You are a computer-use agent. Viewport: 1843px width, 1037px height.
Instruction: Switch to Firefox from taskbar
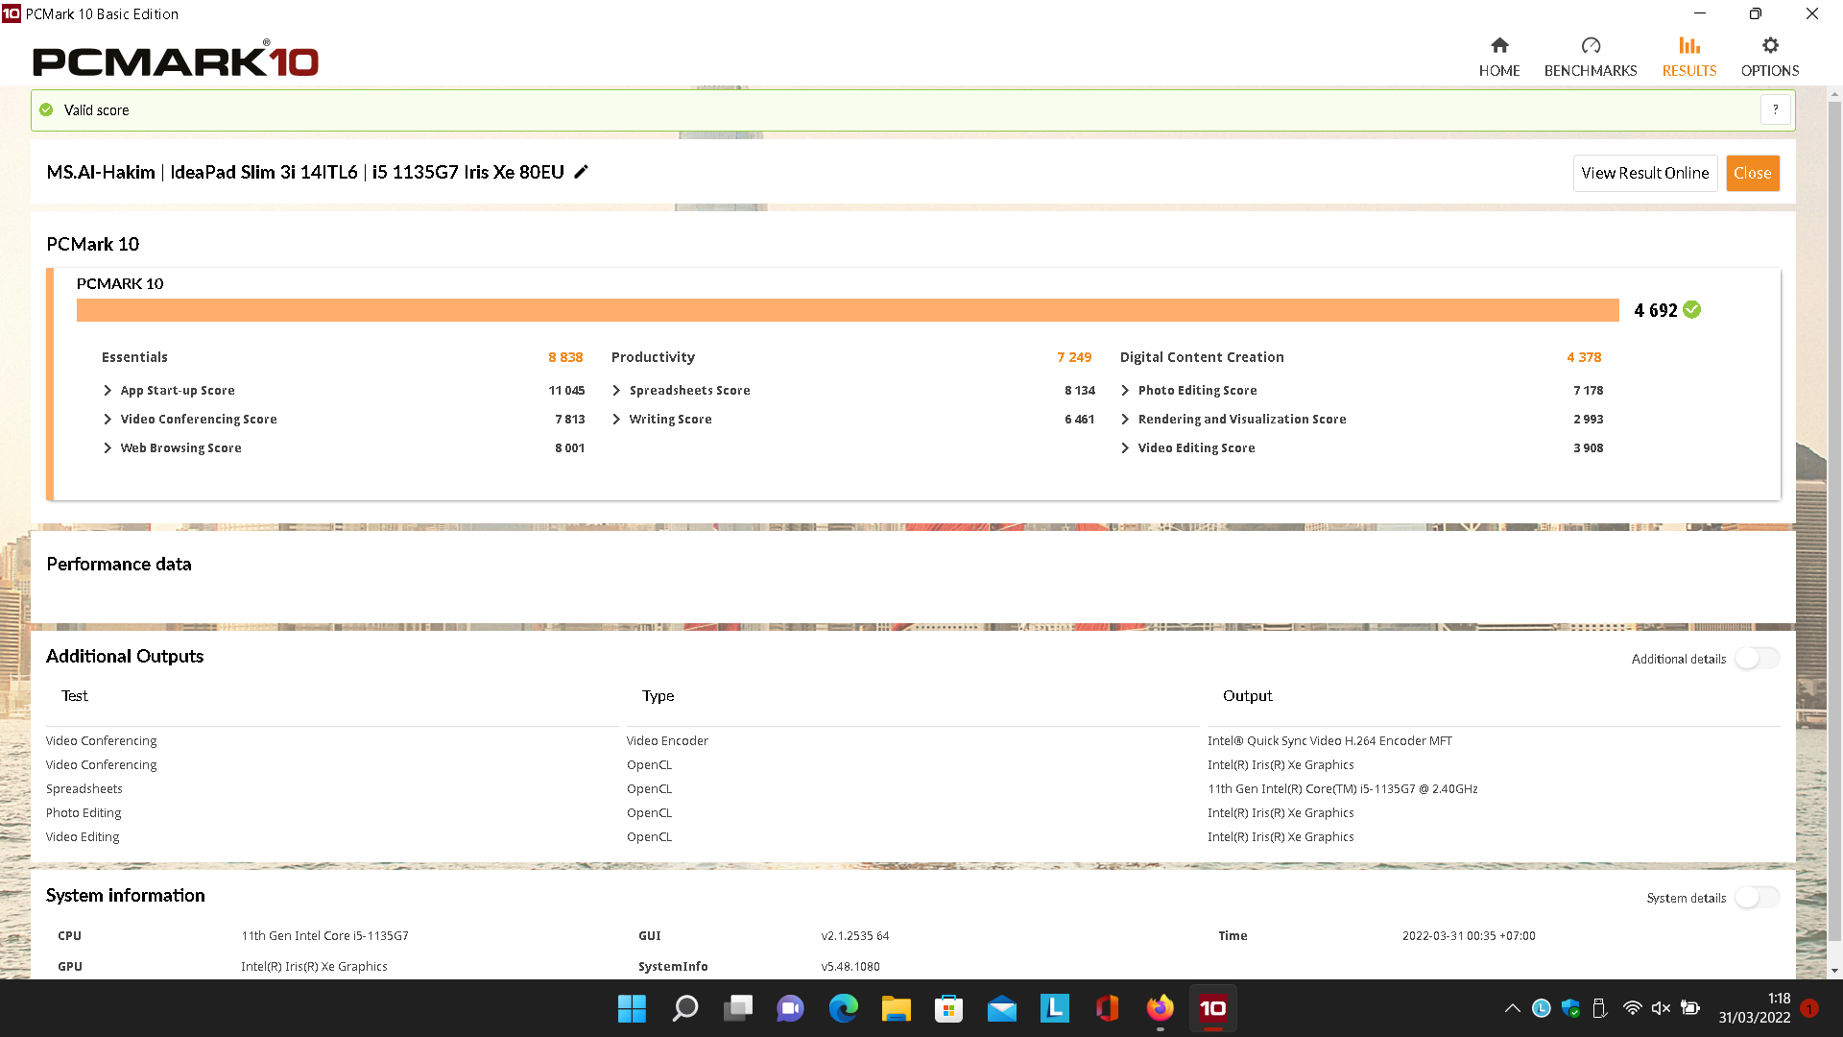click(1160, 1008)
